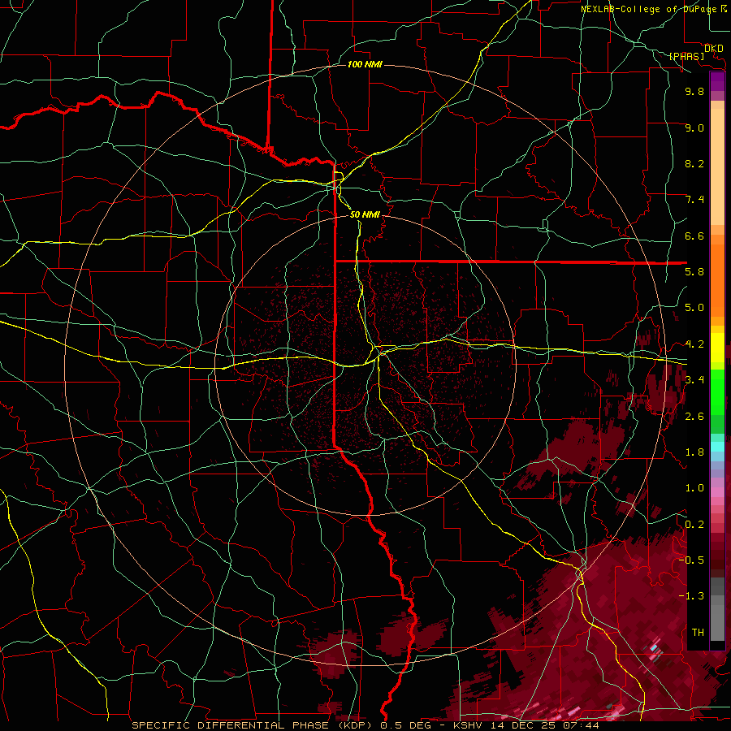This screenshot has width=731, height=731.
Task: Click the 07:44 timestamp in caption
Action: click(x=582, y=725)
